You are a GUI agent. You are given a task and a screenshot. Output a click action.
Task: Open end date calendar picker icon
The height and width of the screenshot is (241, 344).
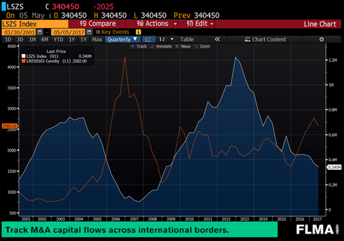click(x=89, y=32)
